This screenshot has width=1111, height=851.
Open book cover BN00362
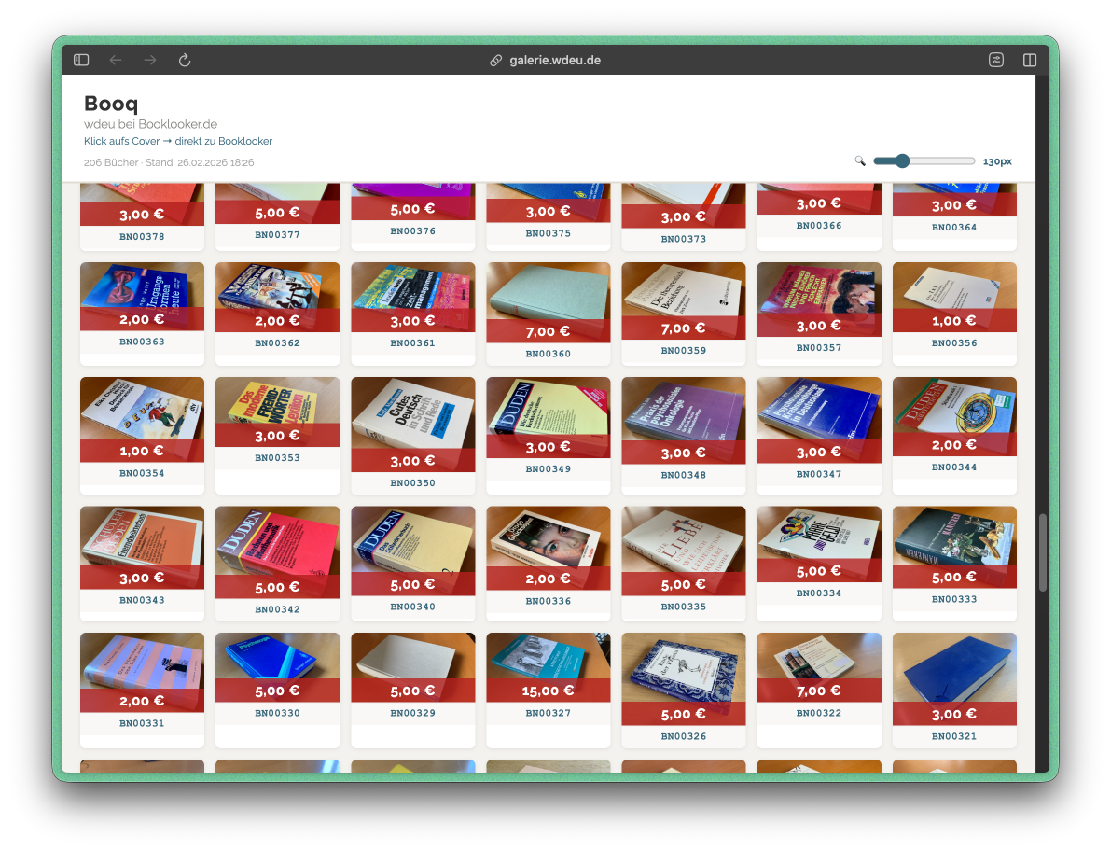pos(277,297)
